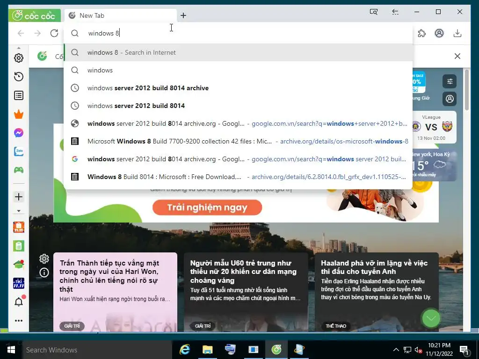The image size is (479, 359).
Task: Open 'Người mẫu U60 trẻ trung' article
Action: [246, 292]
